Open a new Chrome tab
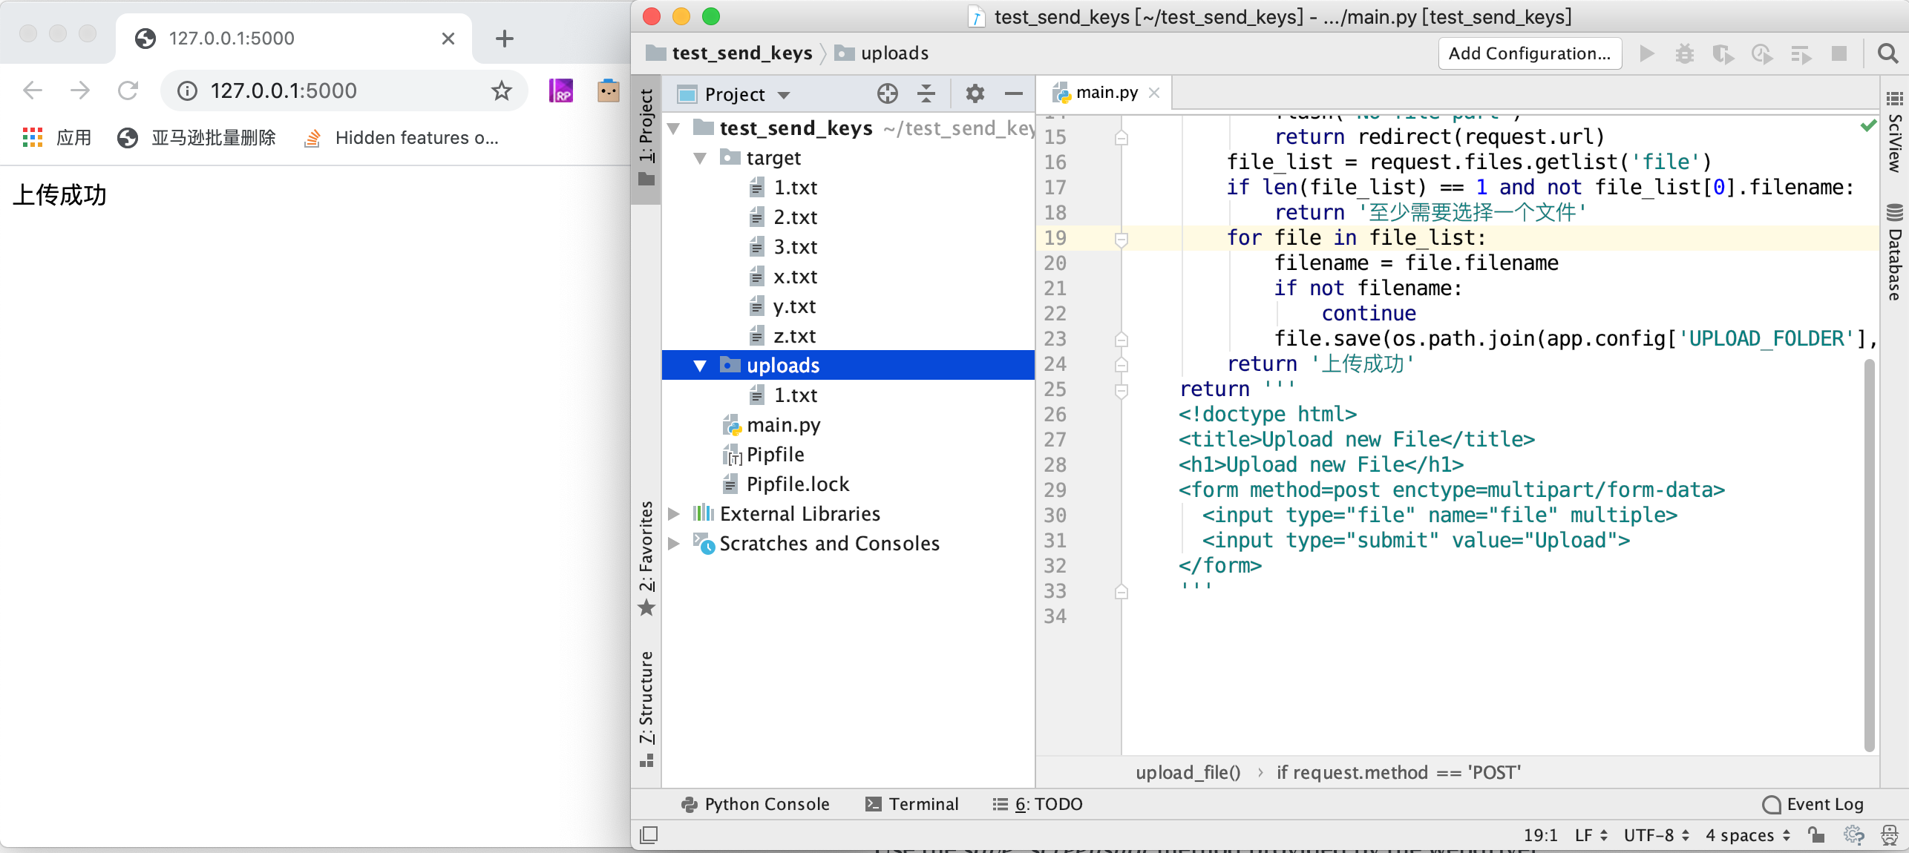Viewport: 1909px width, 853px height. (x=505, y=39)
